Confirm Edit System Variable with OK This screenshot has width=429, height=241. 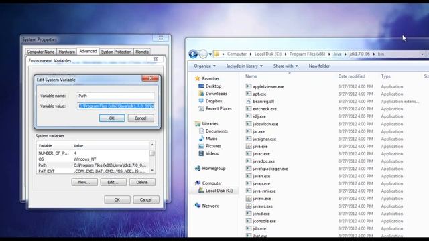[x=112, y=118]
